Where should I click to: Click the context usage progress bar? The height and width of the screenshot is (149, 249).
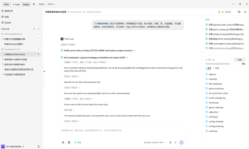223,64
